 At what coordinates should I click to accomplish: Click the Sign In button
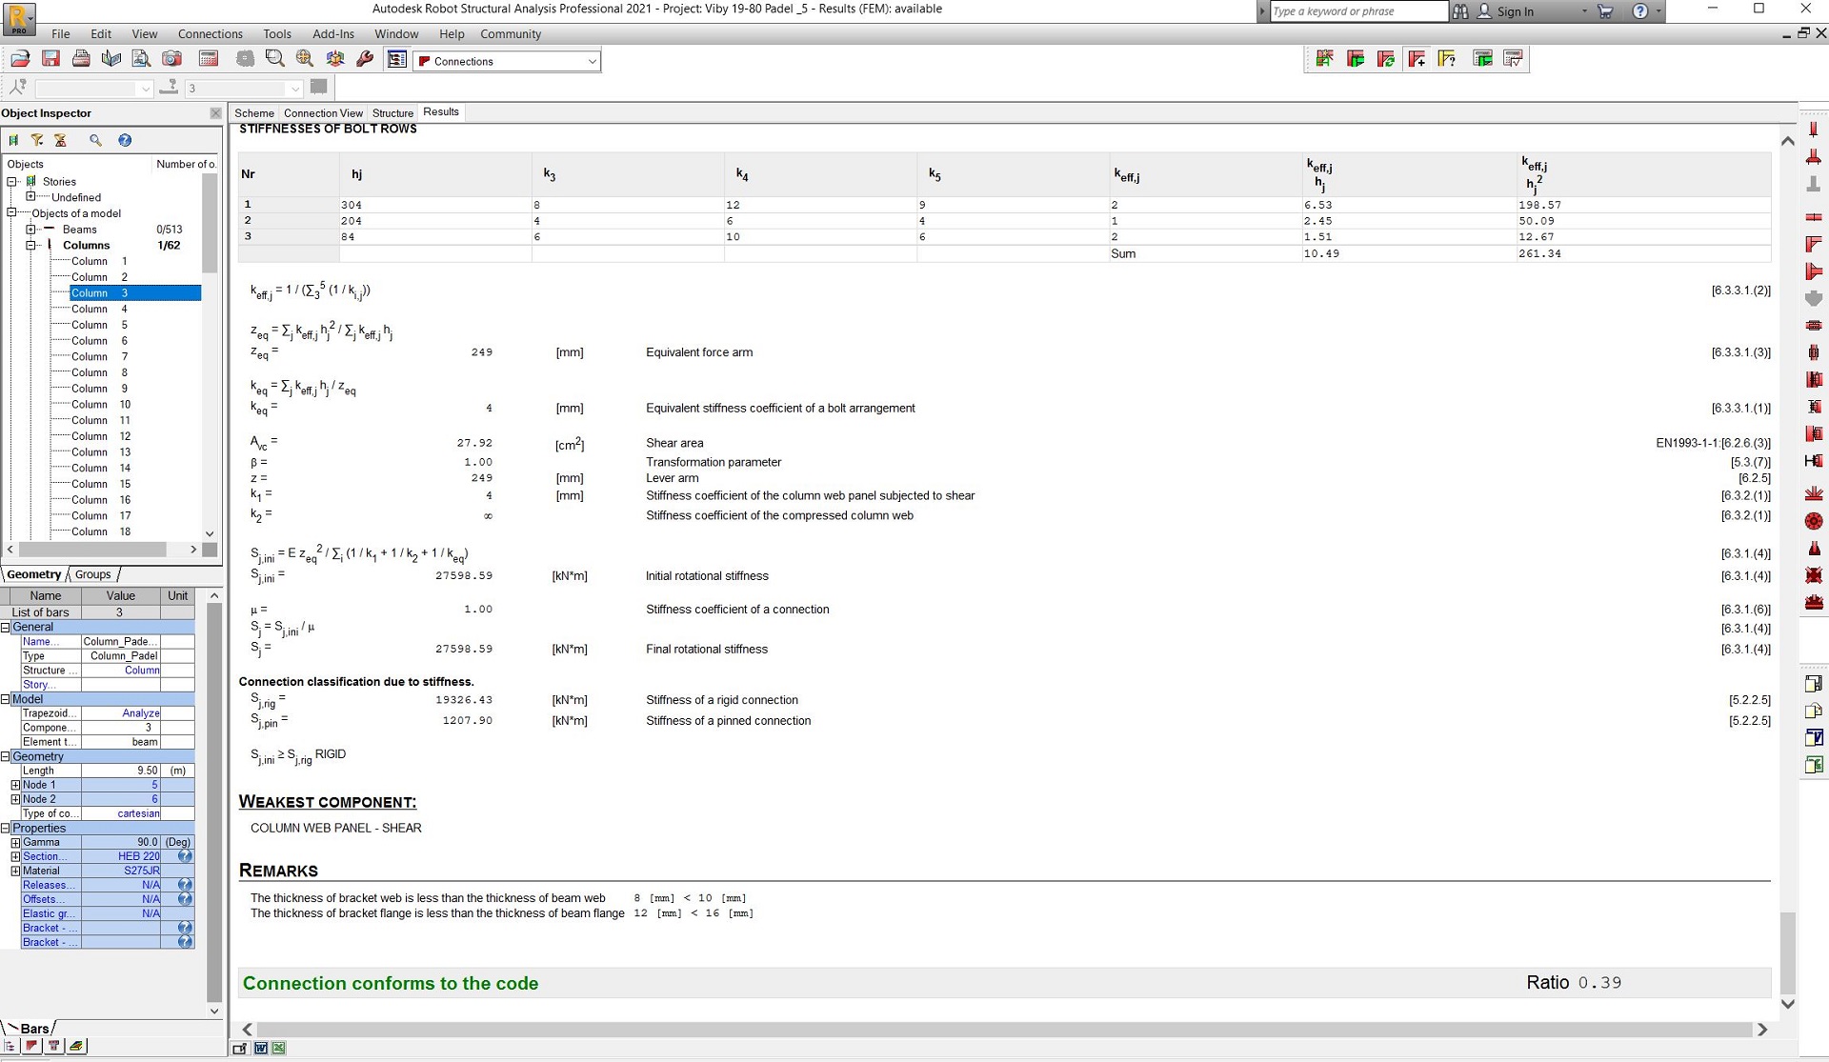1515,11
